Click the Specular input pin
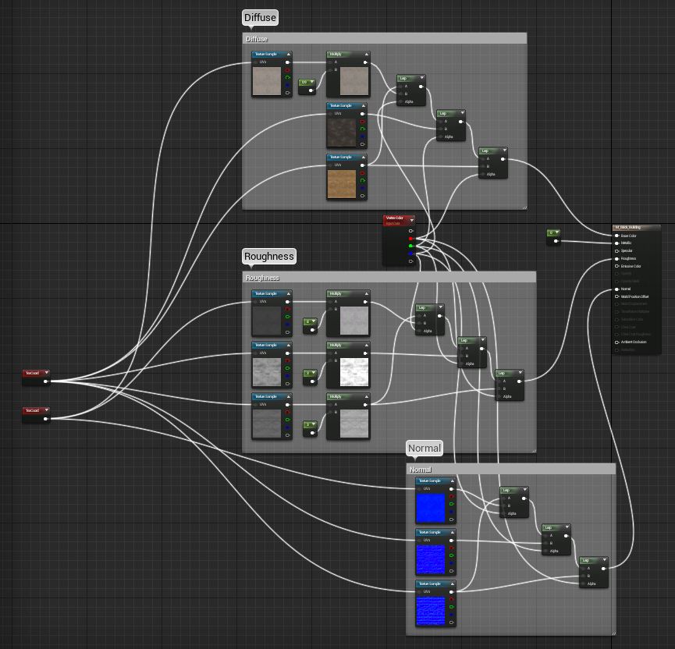 pyautogui.click(x=617, y=251)
